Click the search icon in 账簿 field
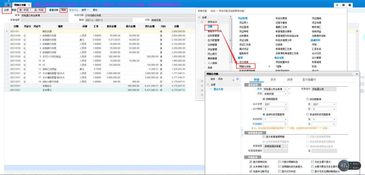 tap(286, 89)
